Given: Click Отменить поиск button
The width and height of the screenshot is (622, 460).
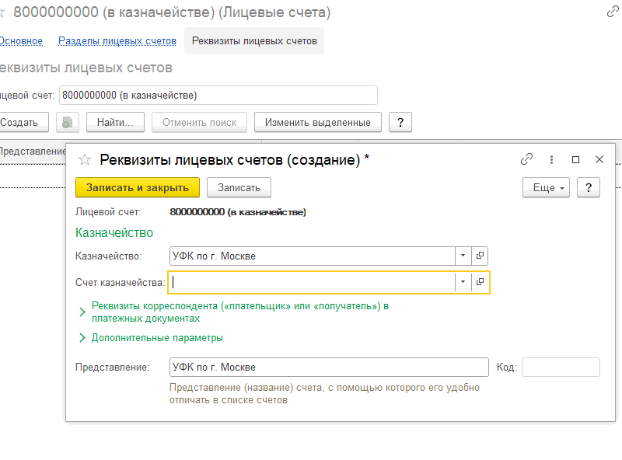Looking at the screenshot, I should pos(199,122).
